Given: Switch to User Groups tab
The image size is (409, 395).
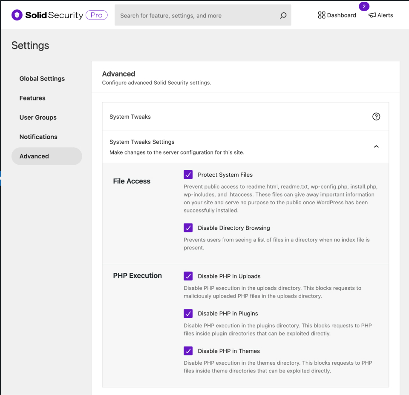Looking at the screenshot, I should coord(38,117).
